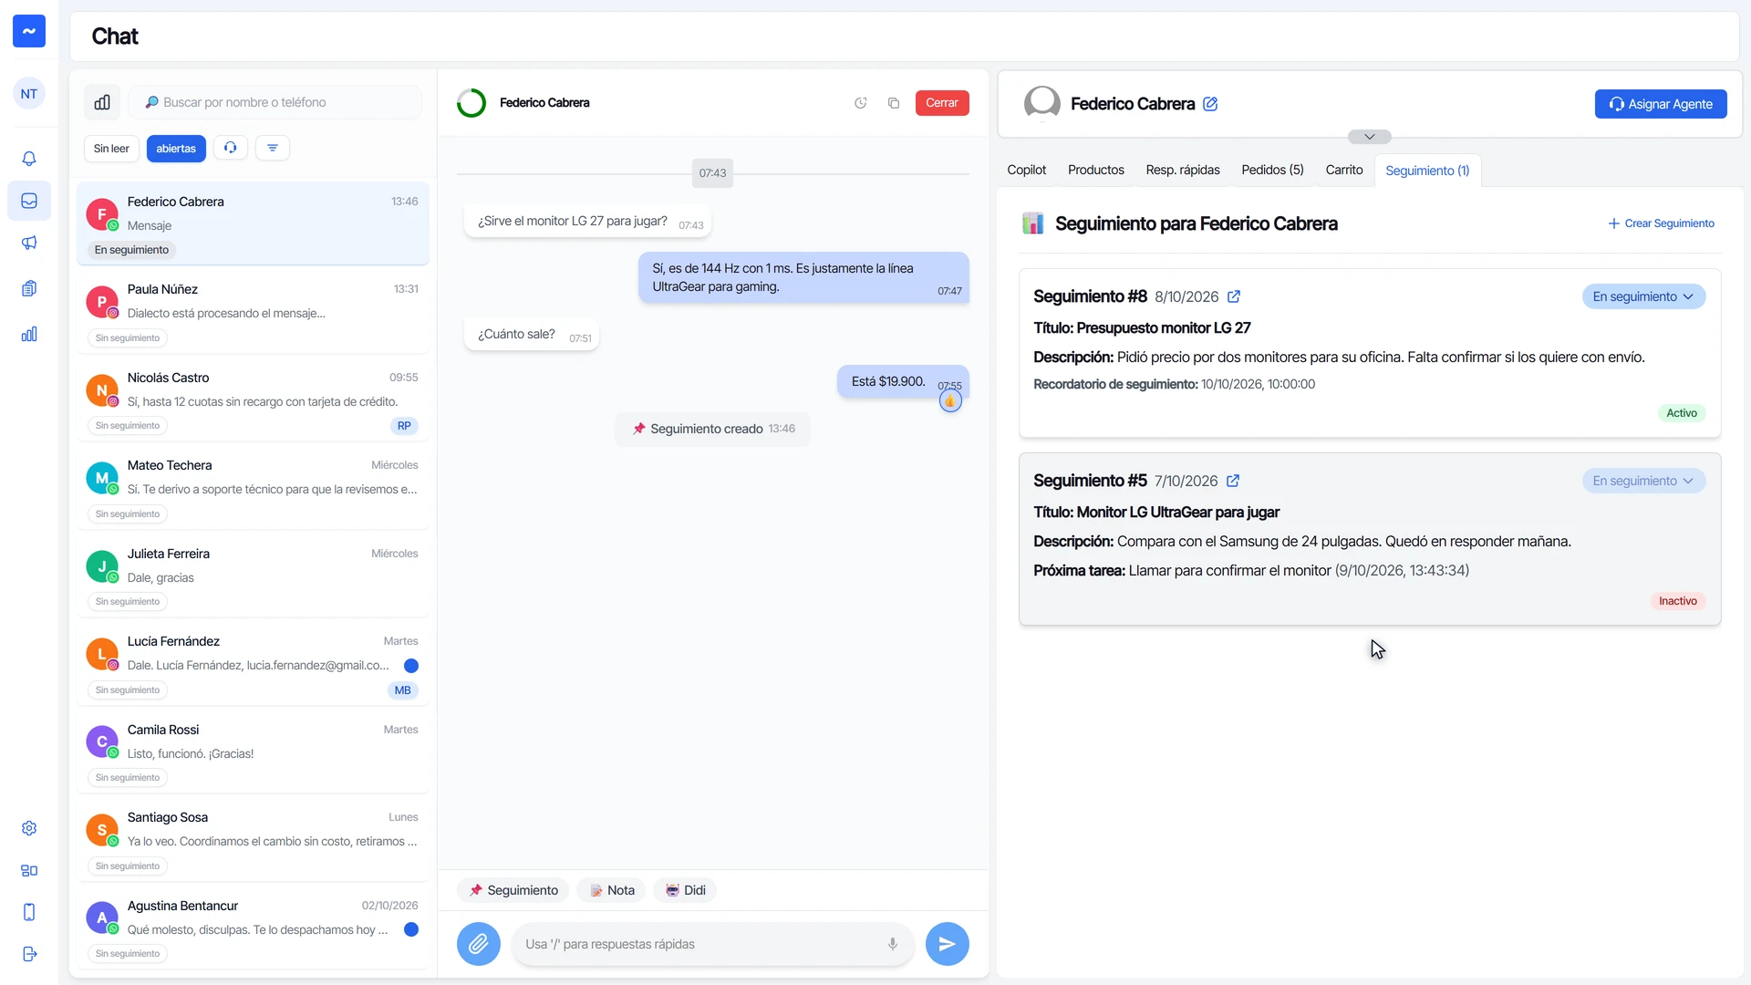Open the notifications bell in sidebar
The height and width of the screenshot is (985, 1751).
pos(29,159)
